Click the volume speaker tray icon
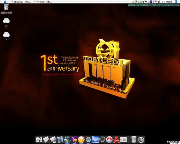This screenshot has height=144, width=180. click(146, 2)
